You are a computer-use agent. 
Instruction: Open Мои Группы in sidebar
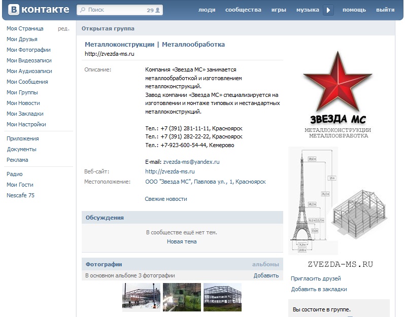[x=22, y=92]
